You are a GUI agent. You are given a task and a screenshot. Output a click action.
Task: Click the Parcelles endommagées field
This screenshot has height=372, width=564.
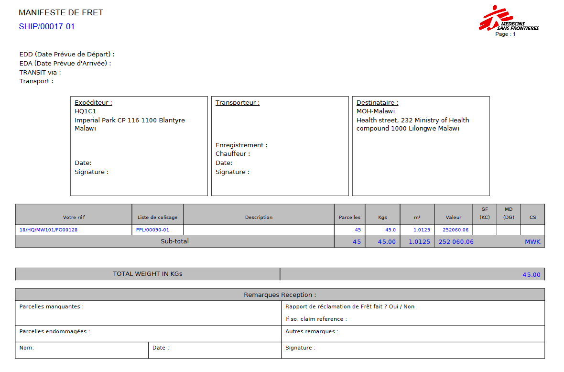(54, 331)
